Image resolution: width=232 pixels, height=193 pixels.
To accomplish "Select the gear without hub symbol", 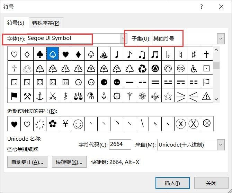I will [x=117, y=96].
